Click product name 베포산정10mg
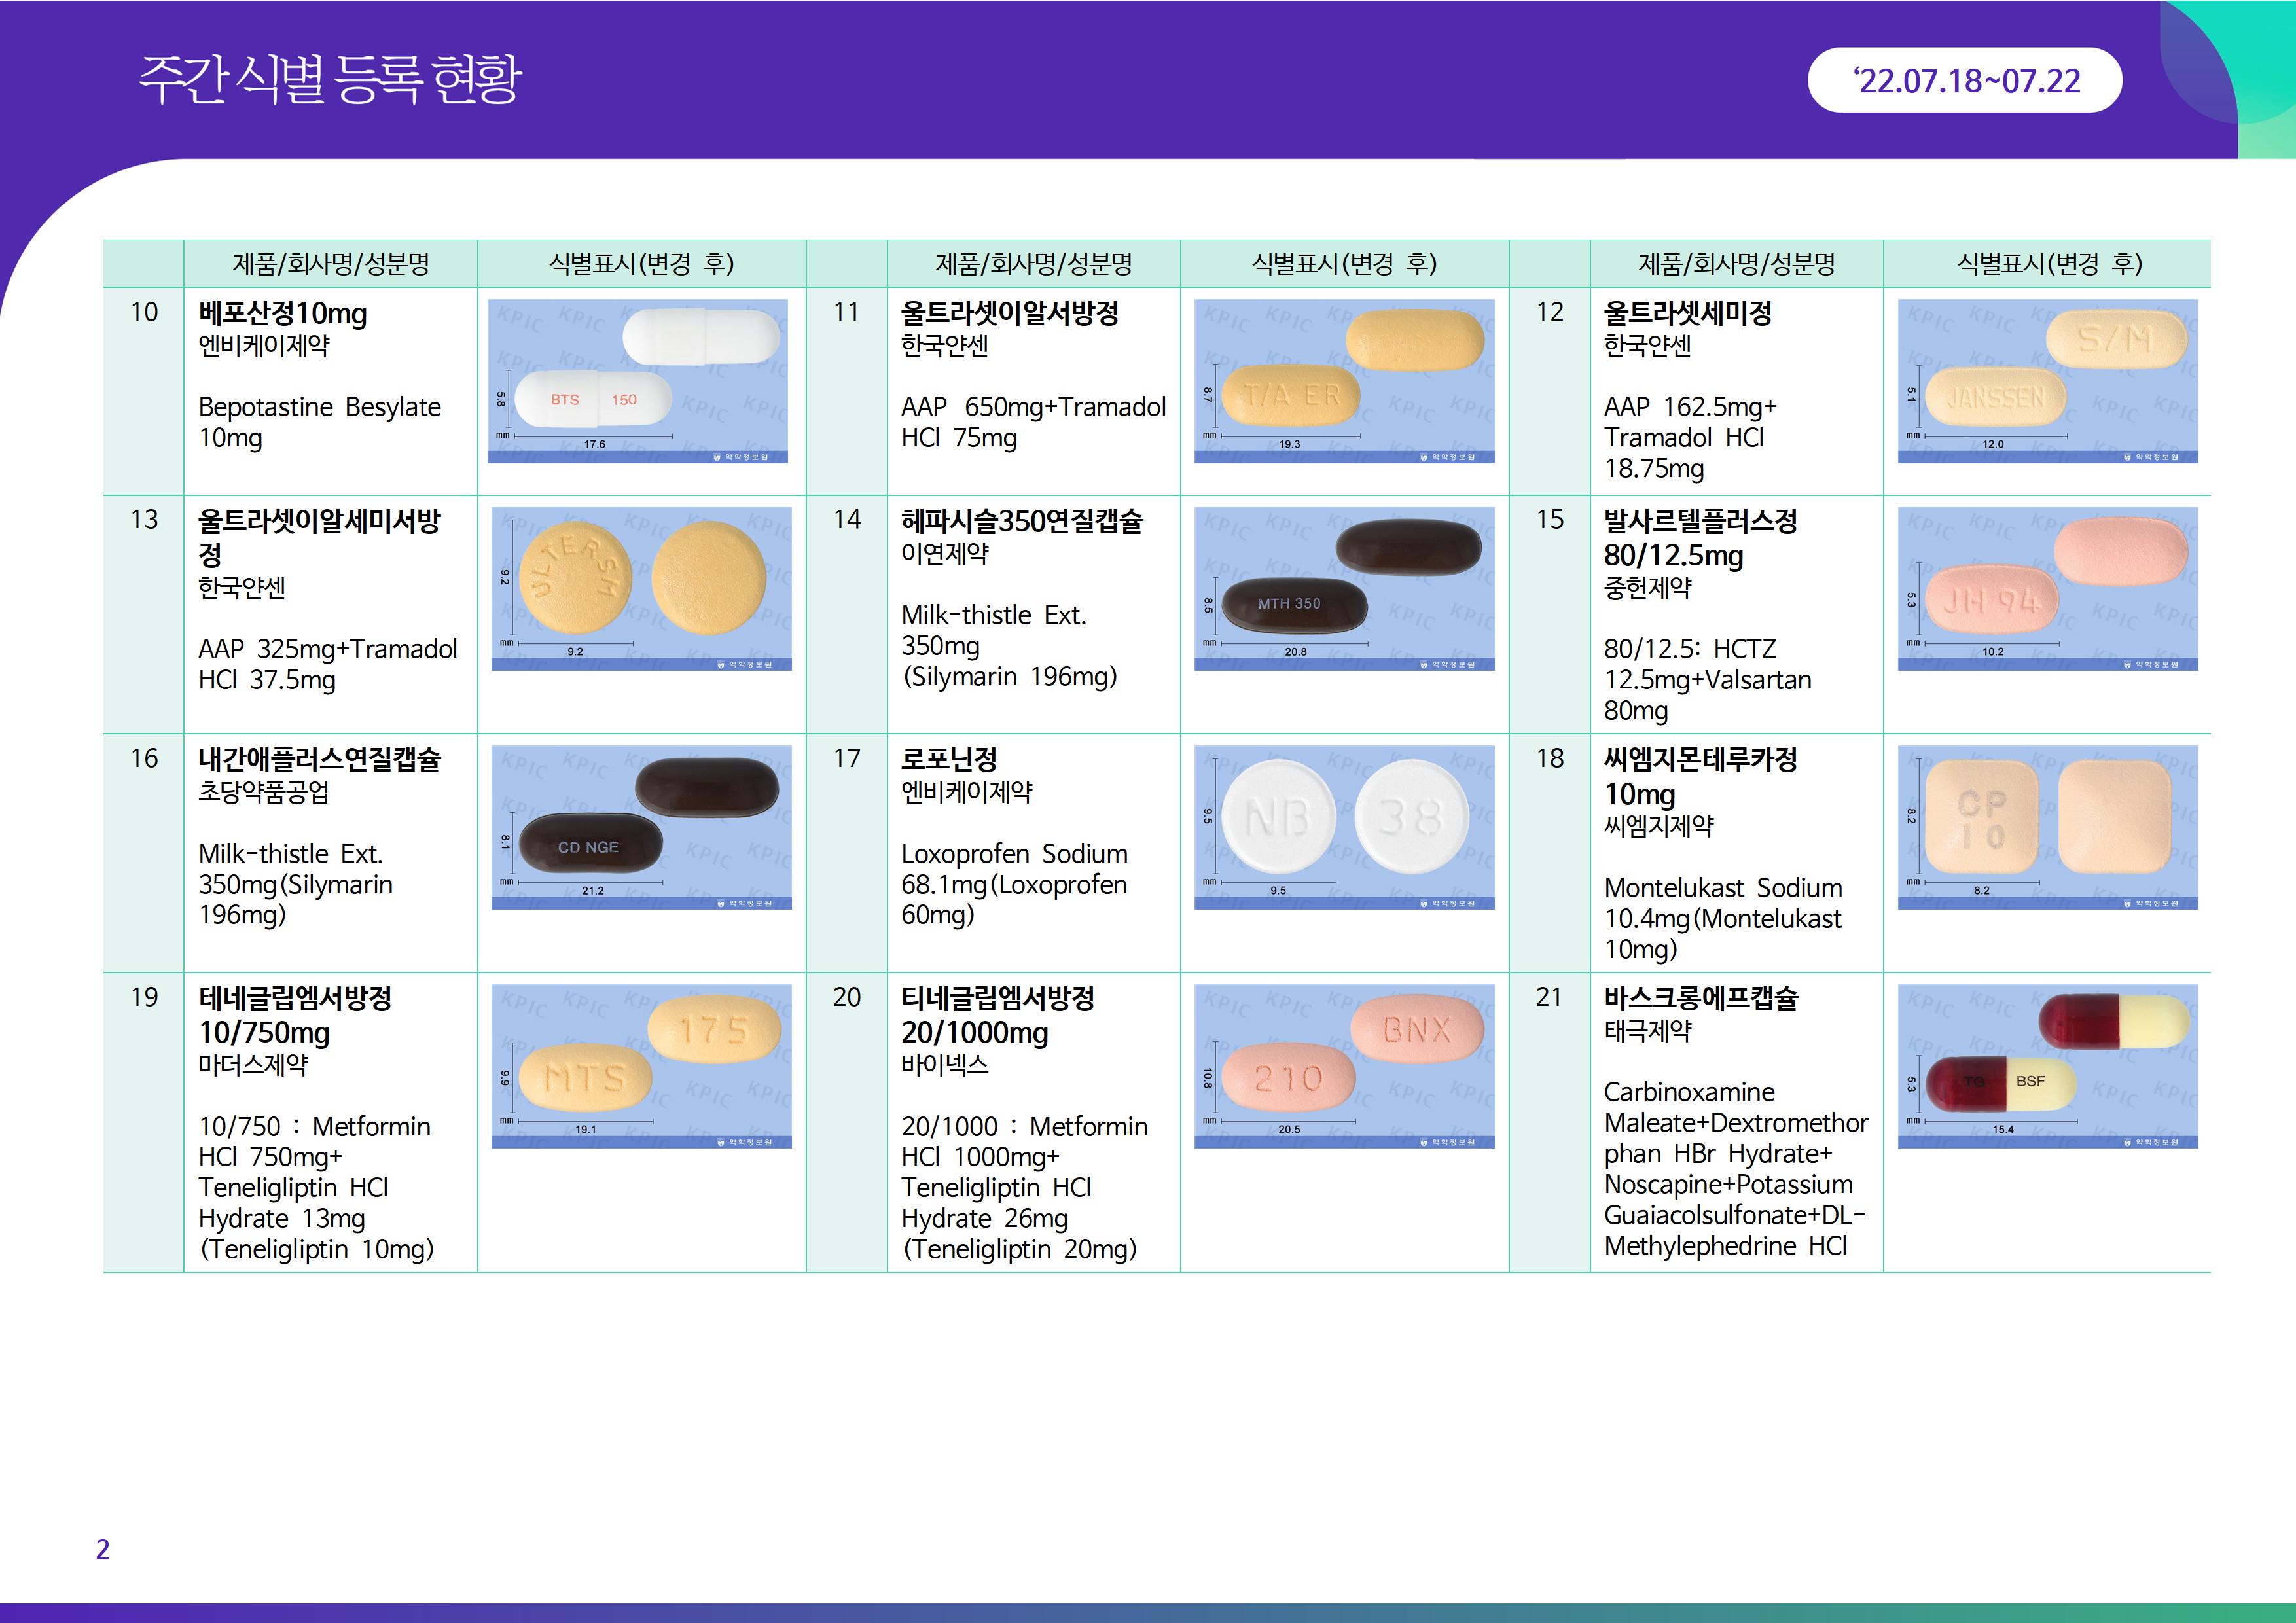The image size is (2296, 1623). tap(282, 314)
